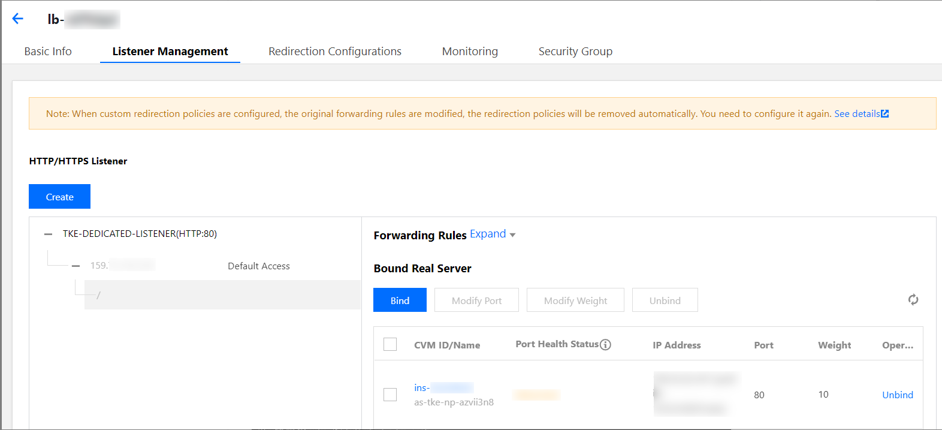Click the Modify Port button
Viewport: 942px width, 430px height.
(x=476, y=300)
